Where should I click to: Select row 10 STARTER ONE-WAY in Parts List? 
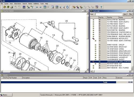click(x=111, y=32)
